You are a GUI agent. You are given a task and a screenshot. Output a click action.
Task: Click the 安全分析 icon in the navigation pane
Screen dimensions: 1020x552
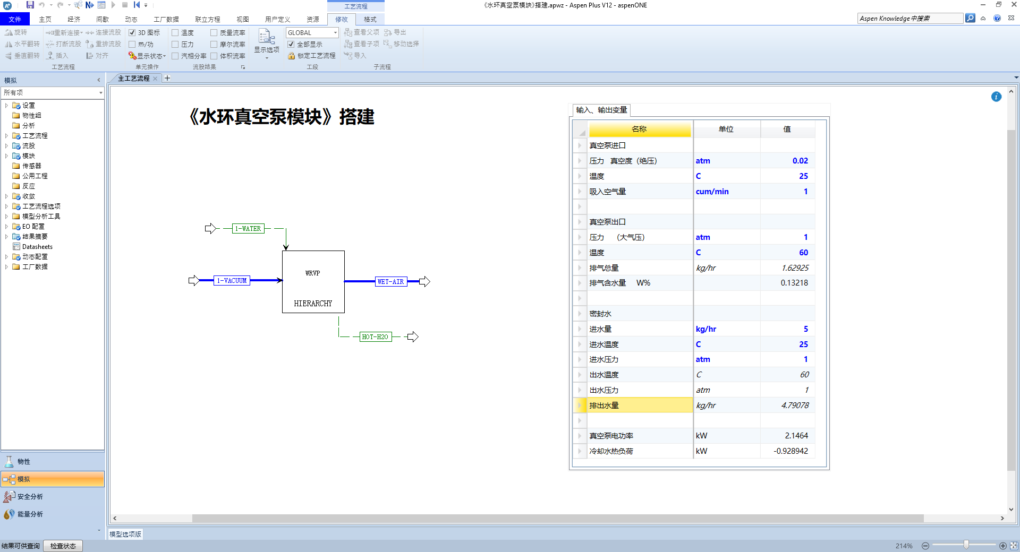point(9,496)
